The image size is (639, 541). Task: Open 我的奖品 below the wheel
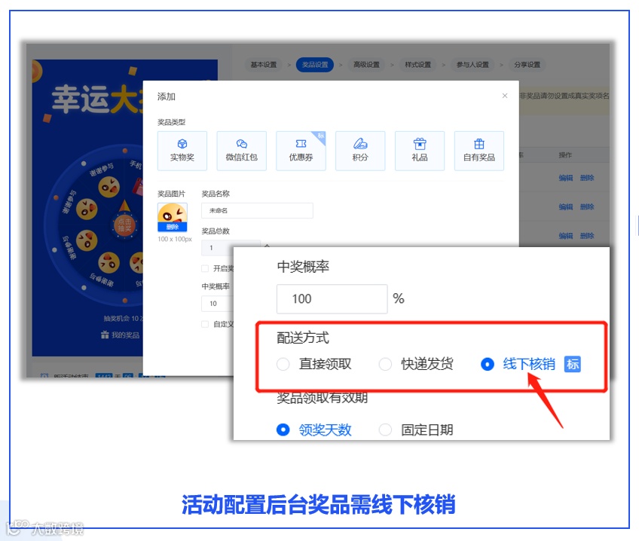(121, 335)
